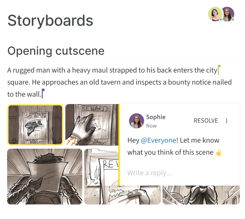Focus the 'Write a reply...' field
Screen dimensions: 245x219
[x=180, y=173]
